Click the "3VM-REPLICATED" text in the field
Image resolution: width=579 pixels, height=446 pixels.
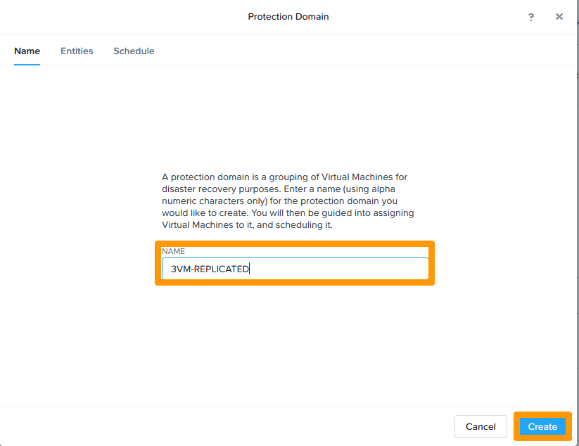click(210, 269)
